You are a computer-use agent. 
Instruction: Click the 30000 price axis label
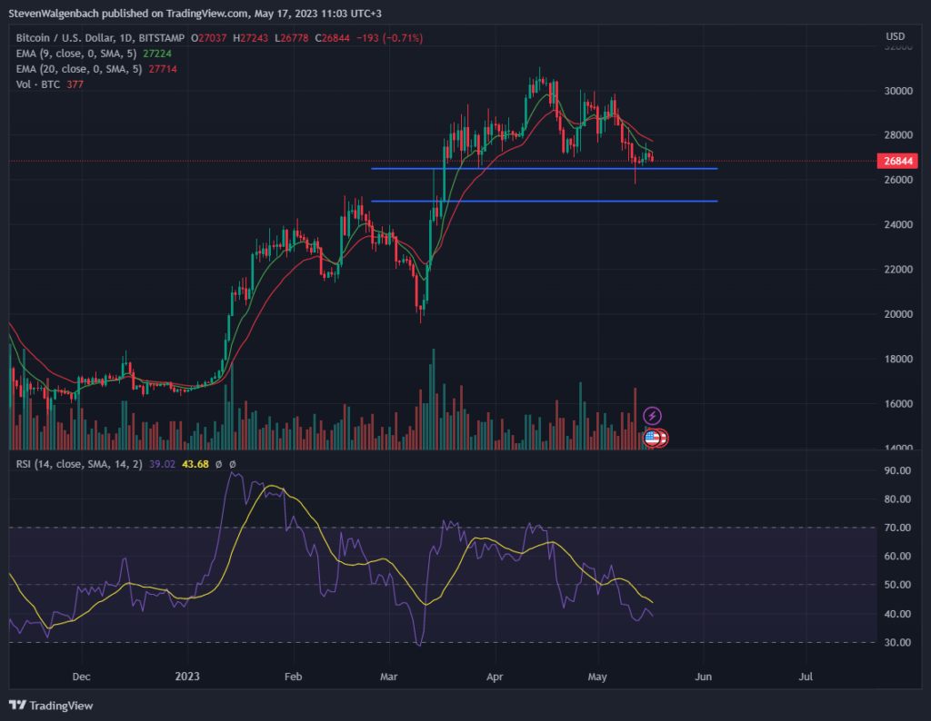898,91
